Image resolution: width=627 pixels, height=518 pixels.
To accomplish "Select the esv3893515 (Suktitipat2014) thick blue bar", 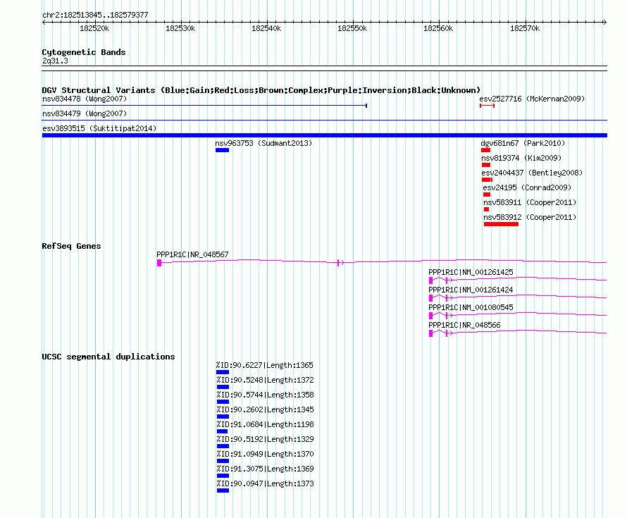I will coord(324,135).
